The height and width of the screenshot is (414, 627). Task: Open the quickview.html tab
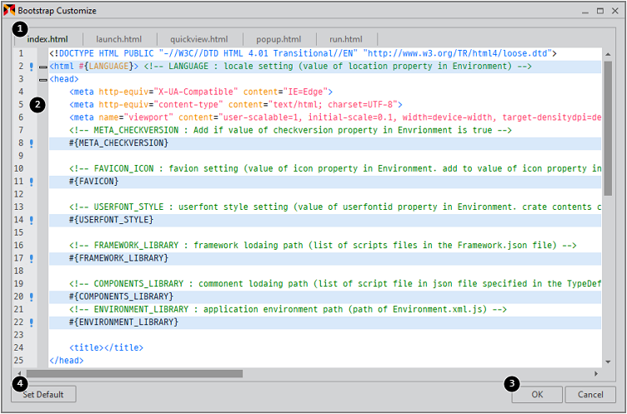(x=198, y=39)
